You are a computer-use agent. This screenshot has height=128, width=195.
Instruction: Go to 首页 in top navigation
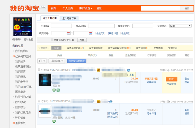coord(53,8)
